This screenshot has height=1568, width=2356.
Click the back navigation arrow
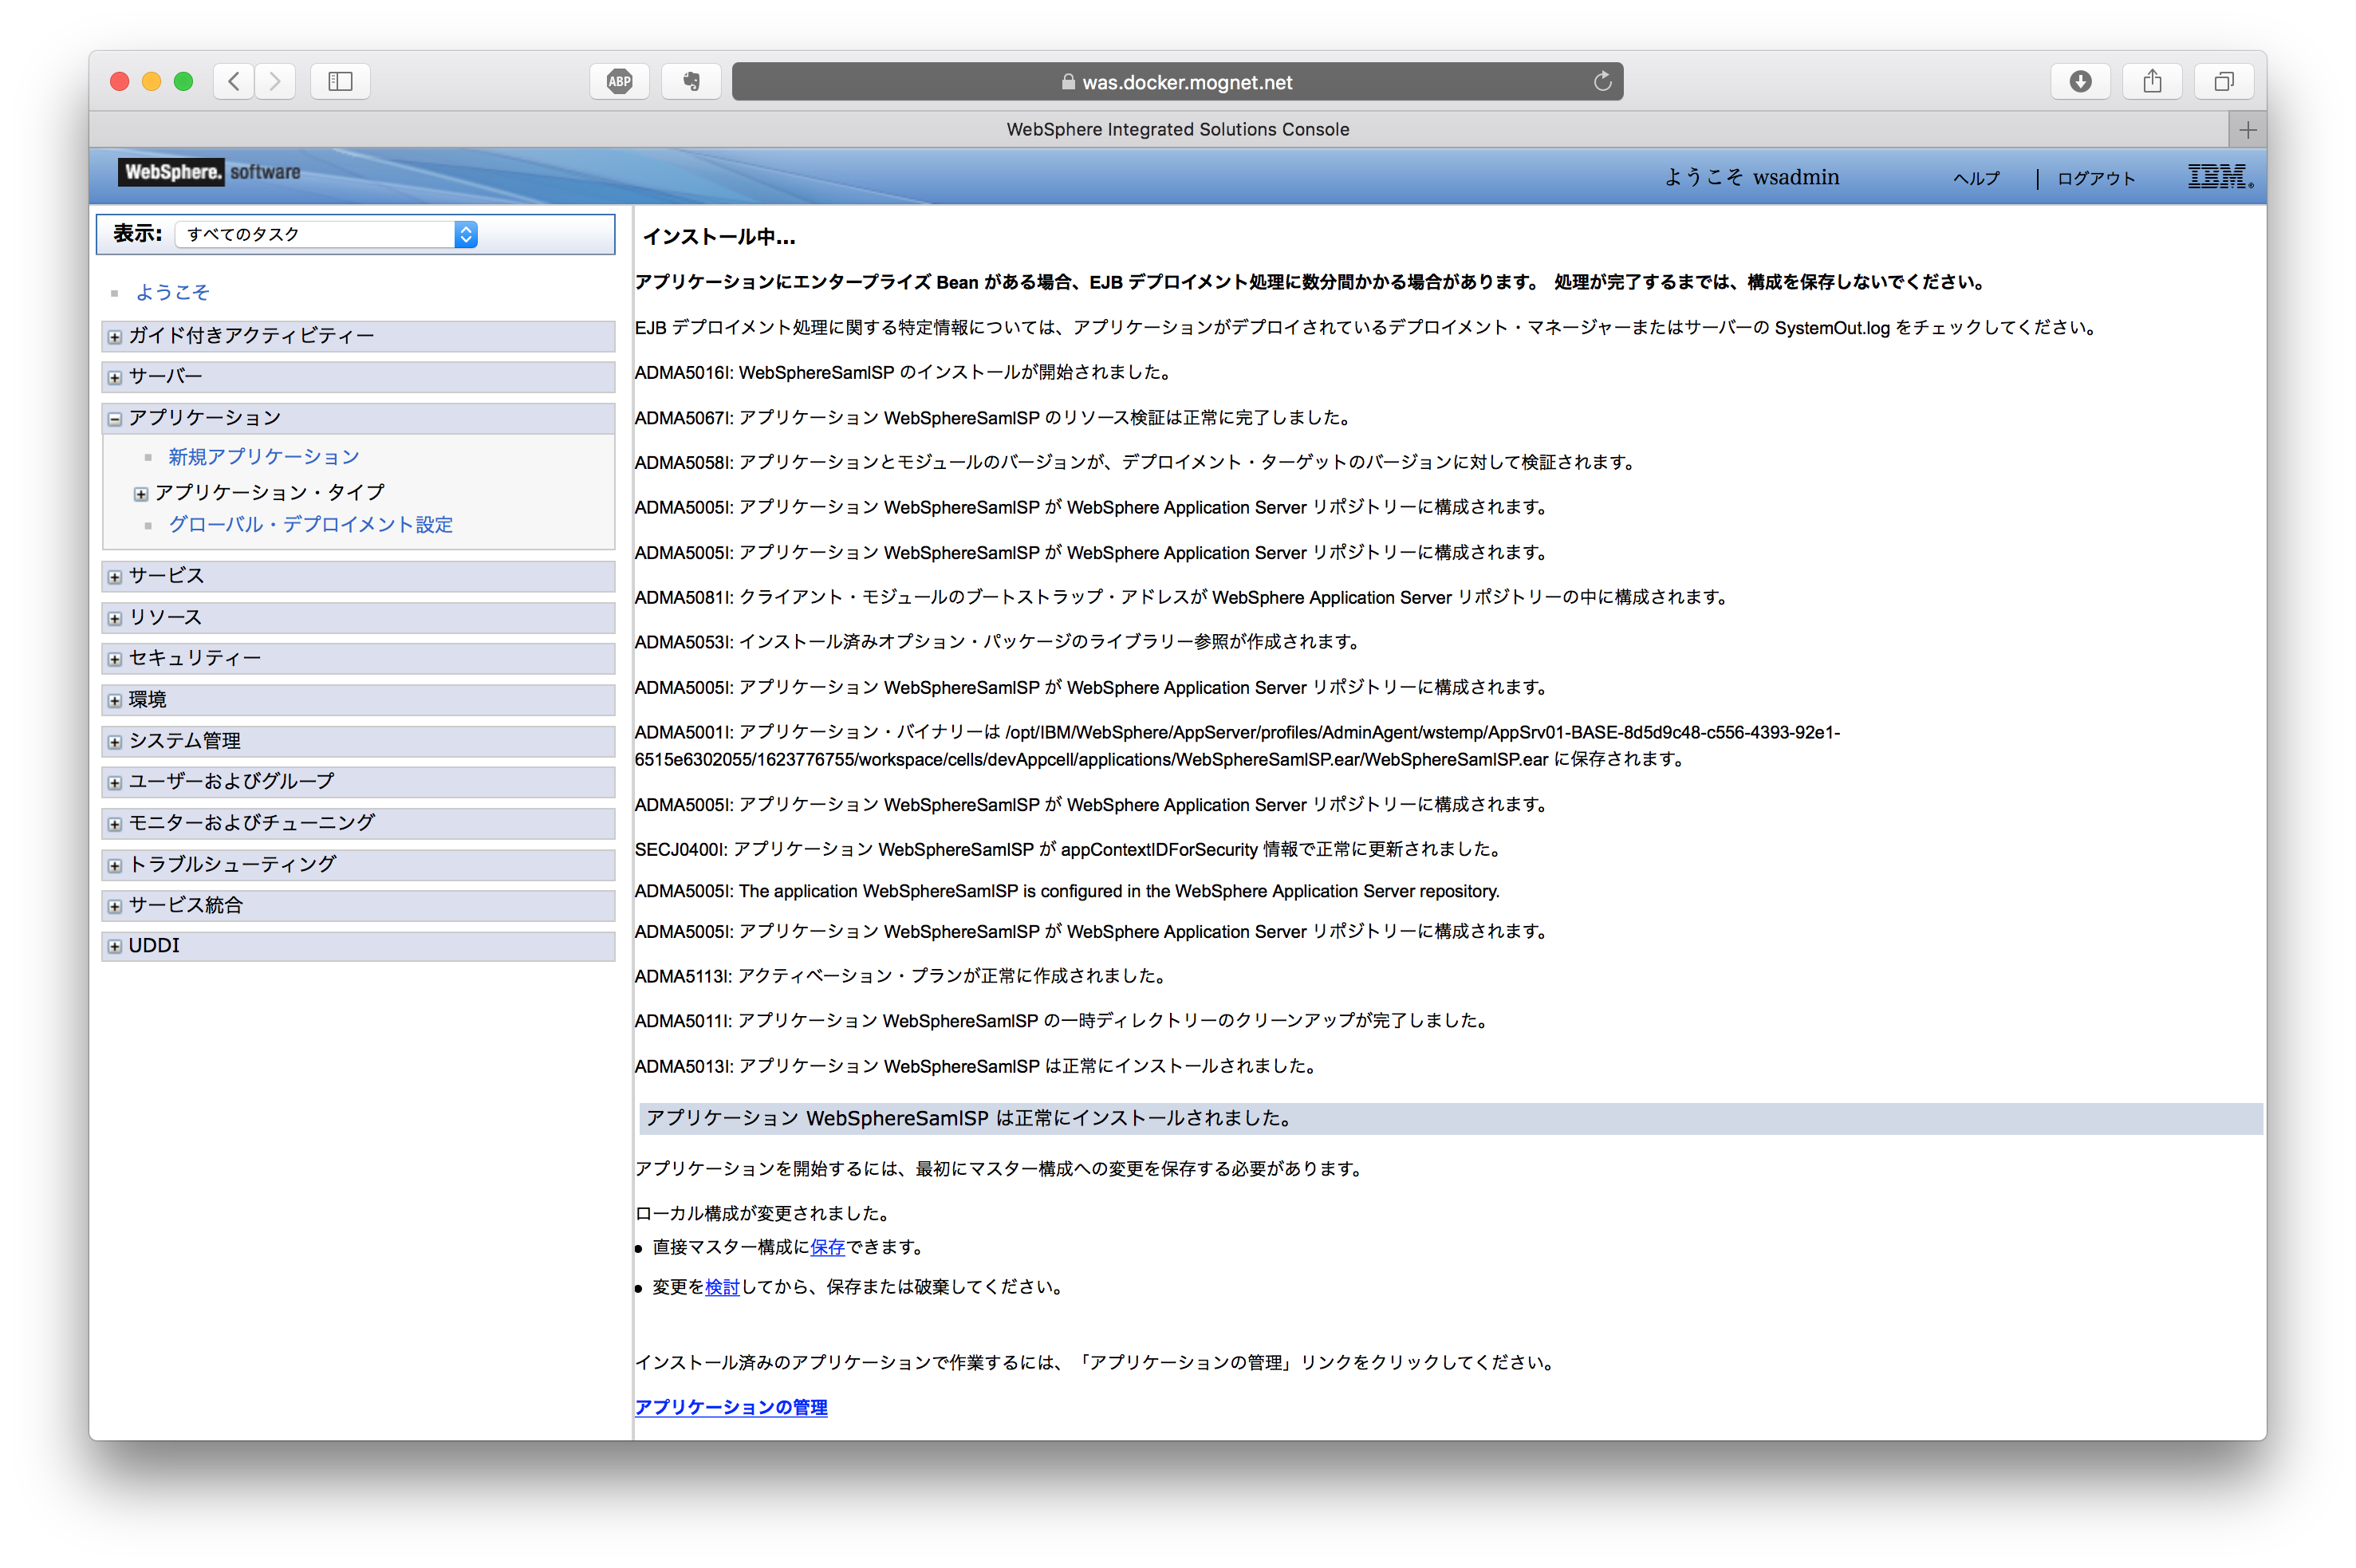coord(233,81)
